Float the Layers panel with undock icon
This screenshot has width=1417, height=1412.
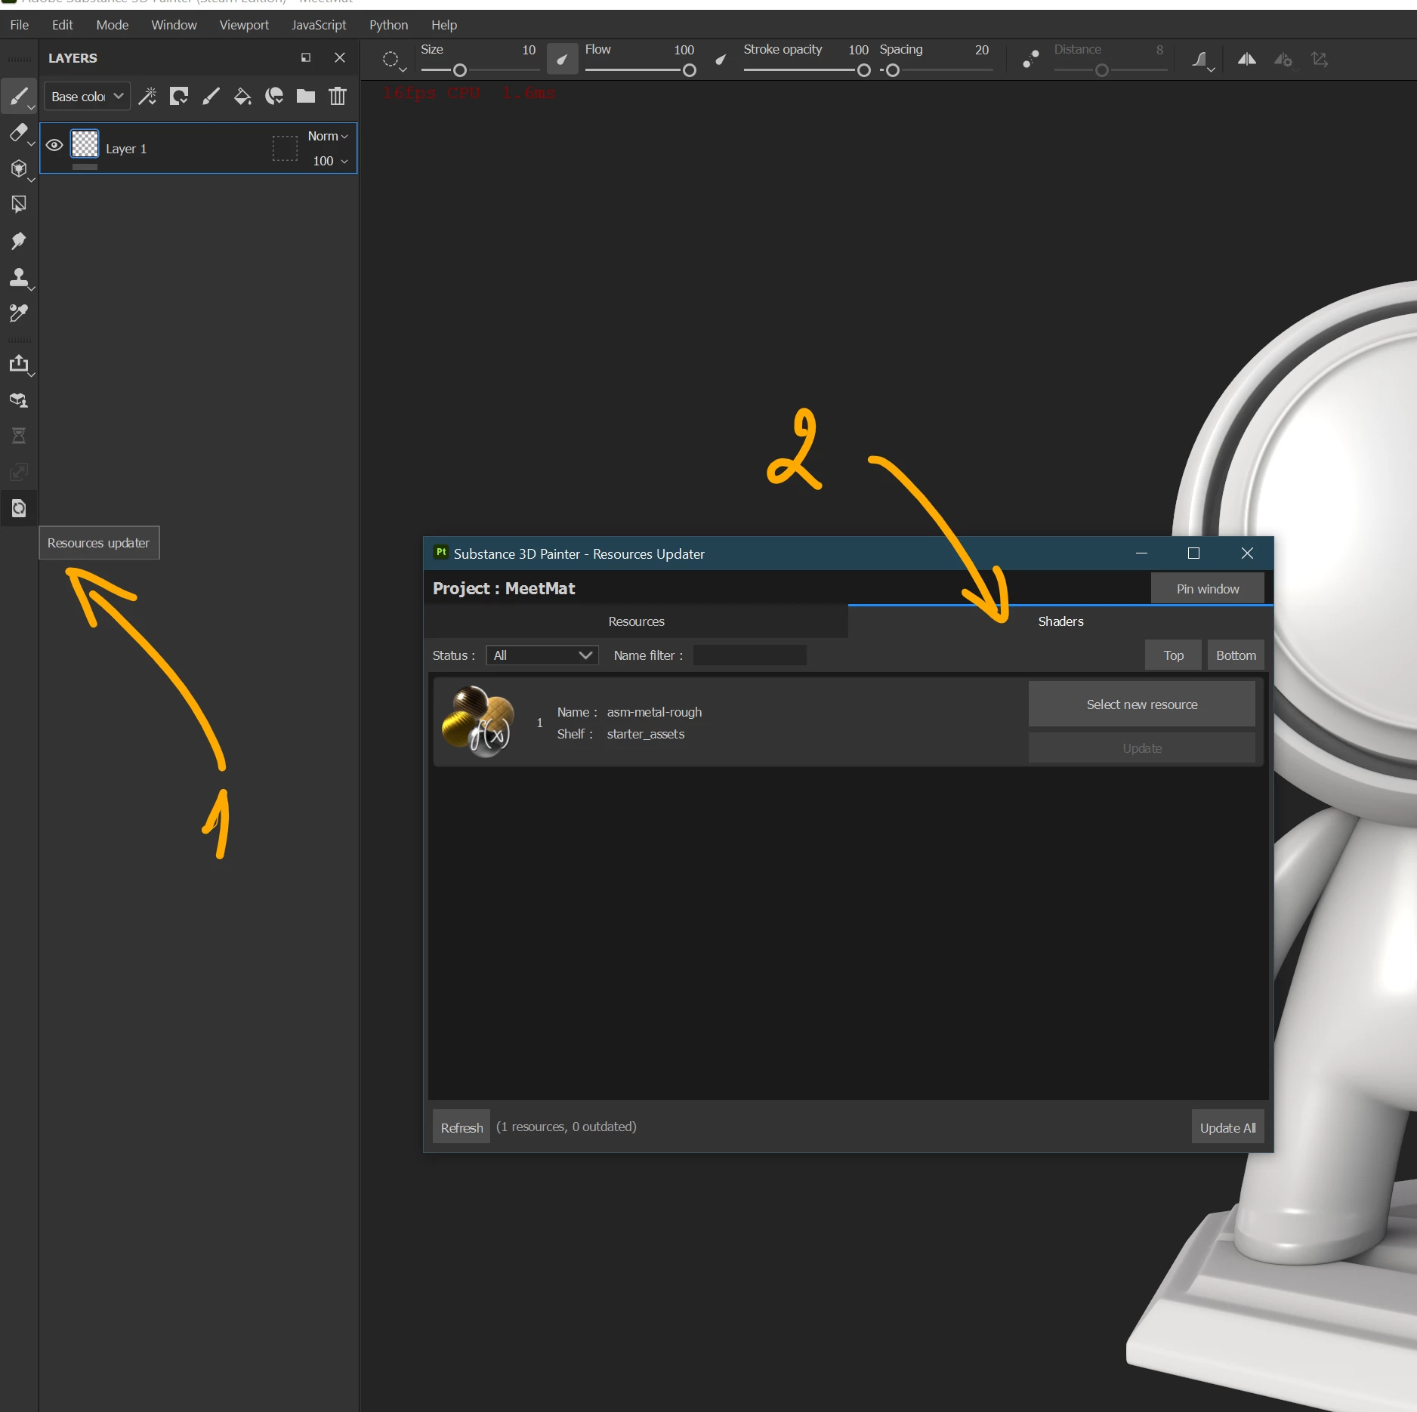[306, 57]
